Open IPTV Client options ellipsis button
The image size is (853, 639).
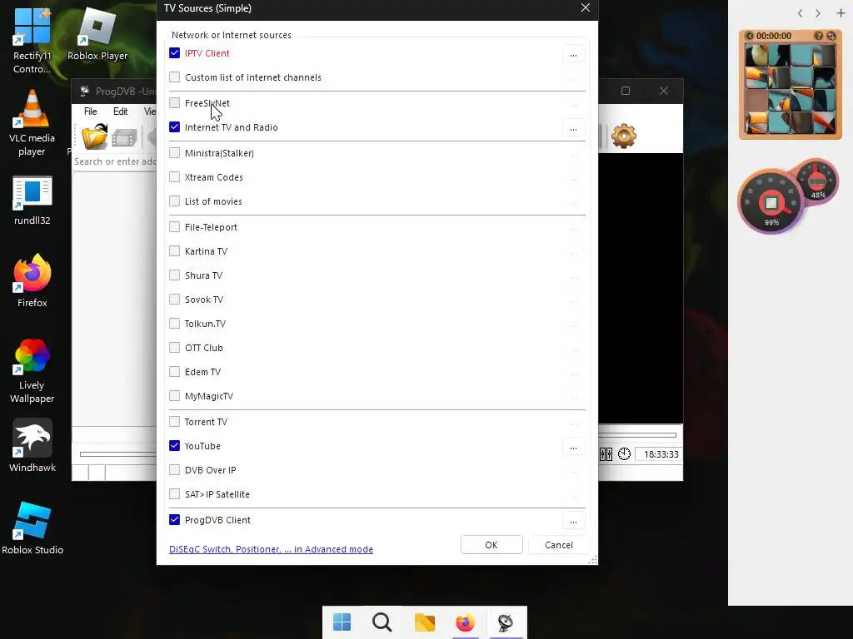573,54
